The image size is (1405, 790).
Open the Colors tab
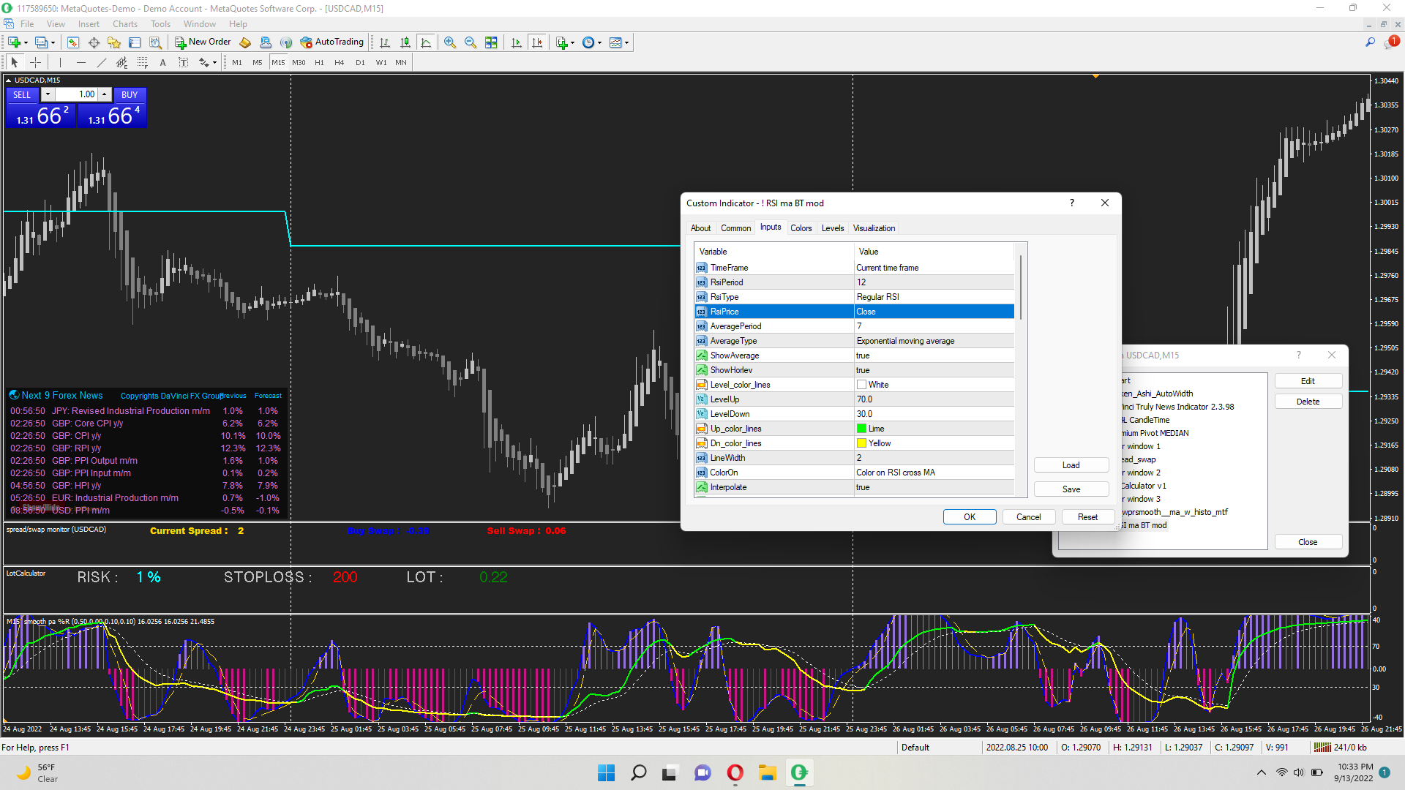pos(801,228)
